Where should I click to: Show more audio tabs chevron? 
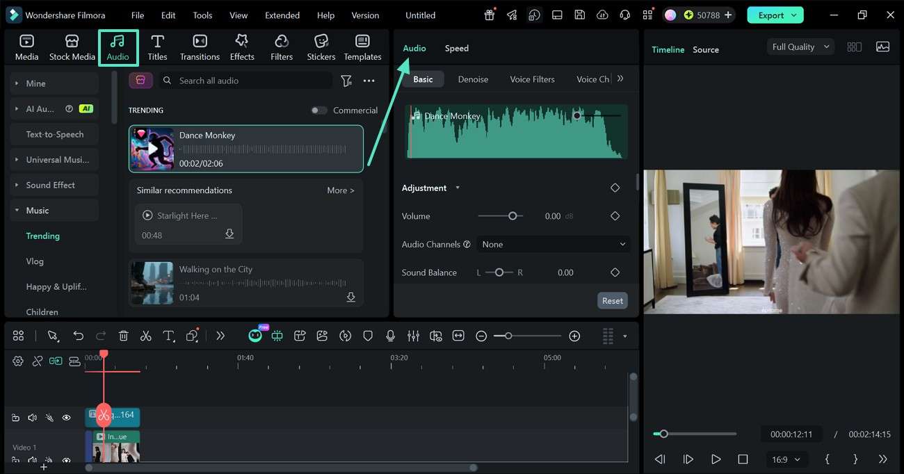(x=620, y=79)
